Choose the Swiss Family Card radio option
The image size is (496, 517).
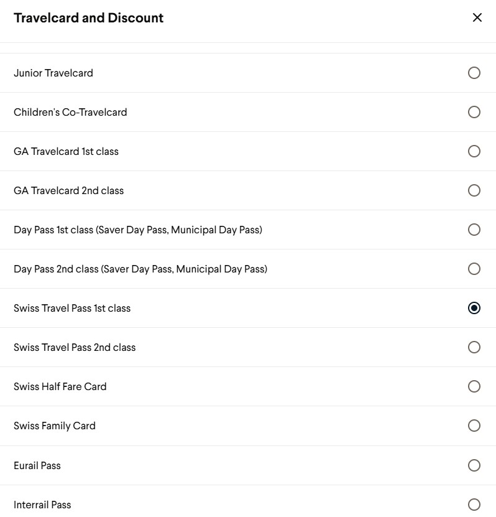click(x=474, y=426)
